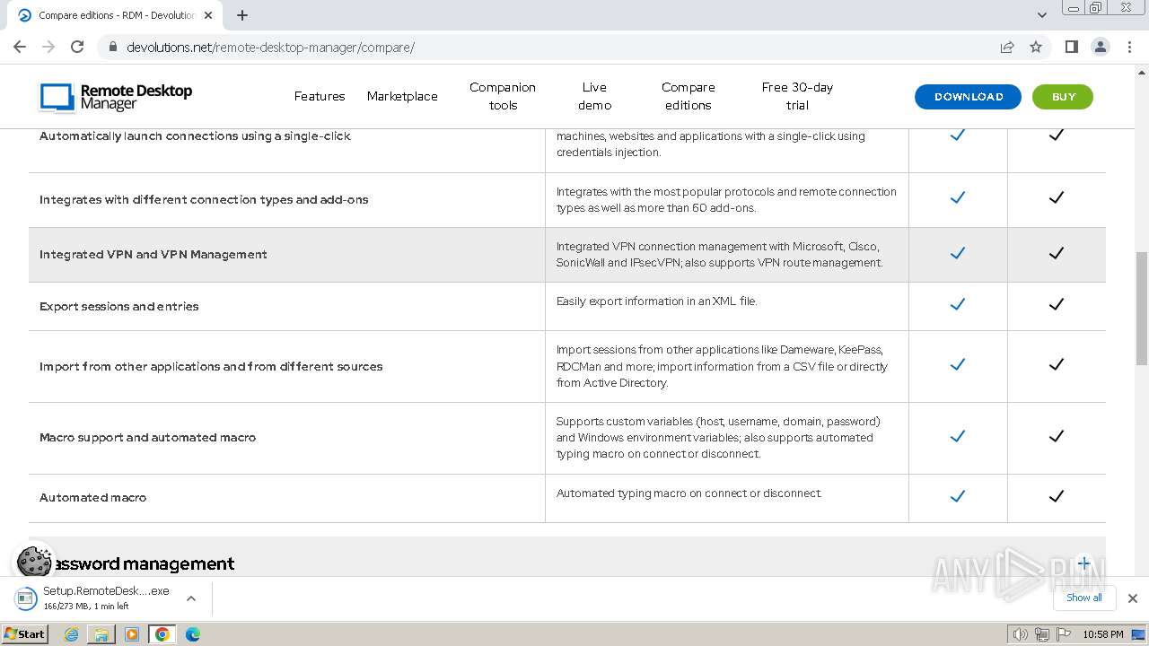Open a new browser tab

tap(242, 15)
